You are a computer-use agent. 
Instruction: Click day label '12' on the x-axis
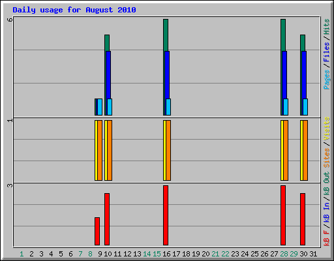pos(127,254)
